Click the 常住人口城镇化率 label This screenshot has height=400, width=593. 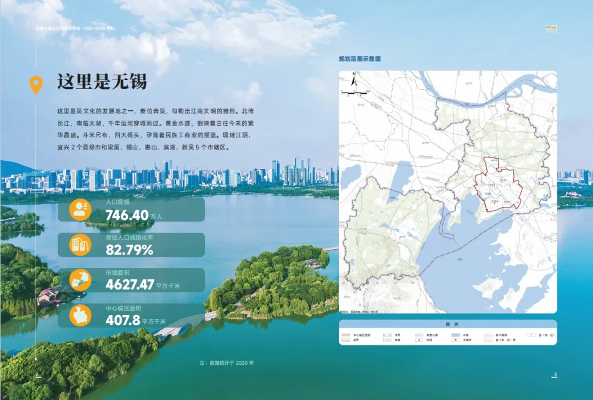click(x=130, y=238)
